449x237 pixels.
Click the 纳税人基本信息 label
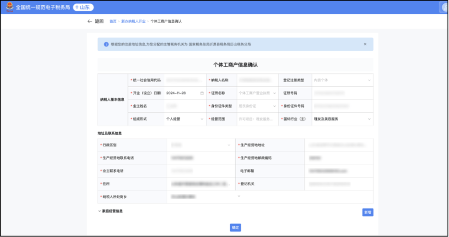[x=112, y=100]
